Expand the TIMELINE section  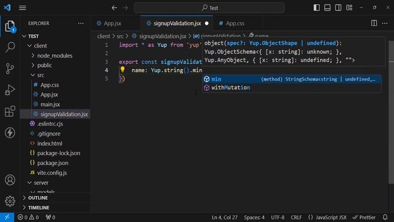[55, 208]
